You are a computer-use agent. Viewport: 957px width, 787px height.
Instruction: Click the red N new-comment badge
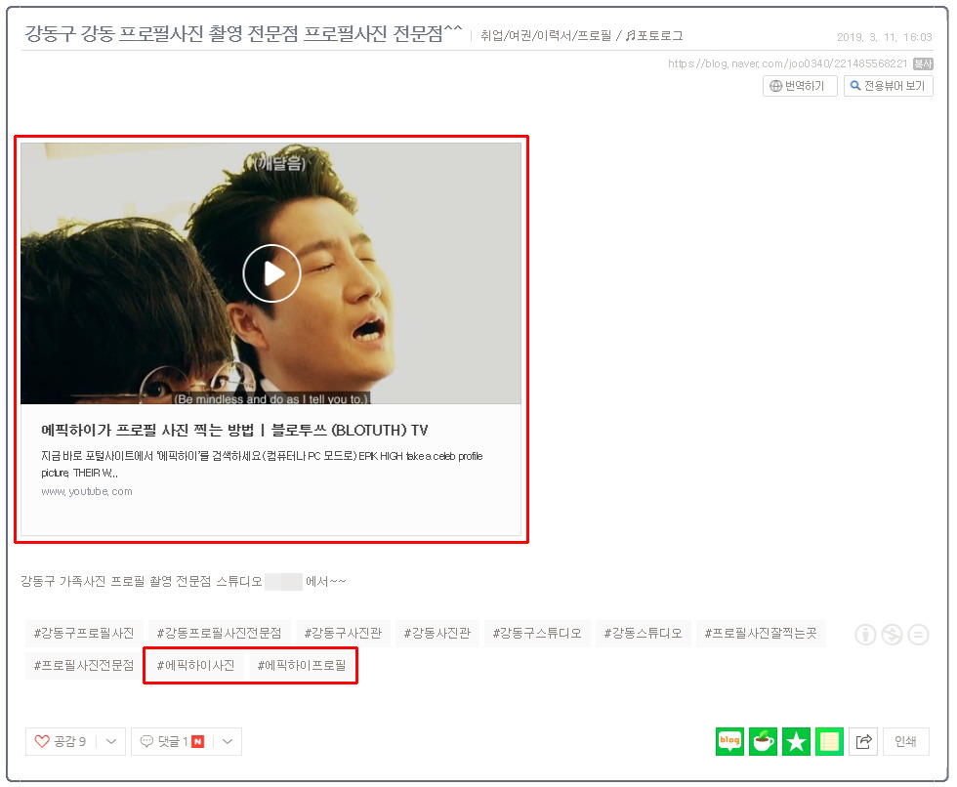pyautogui.click(x=197, y=741)
